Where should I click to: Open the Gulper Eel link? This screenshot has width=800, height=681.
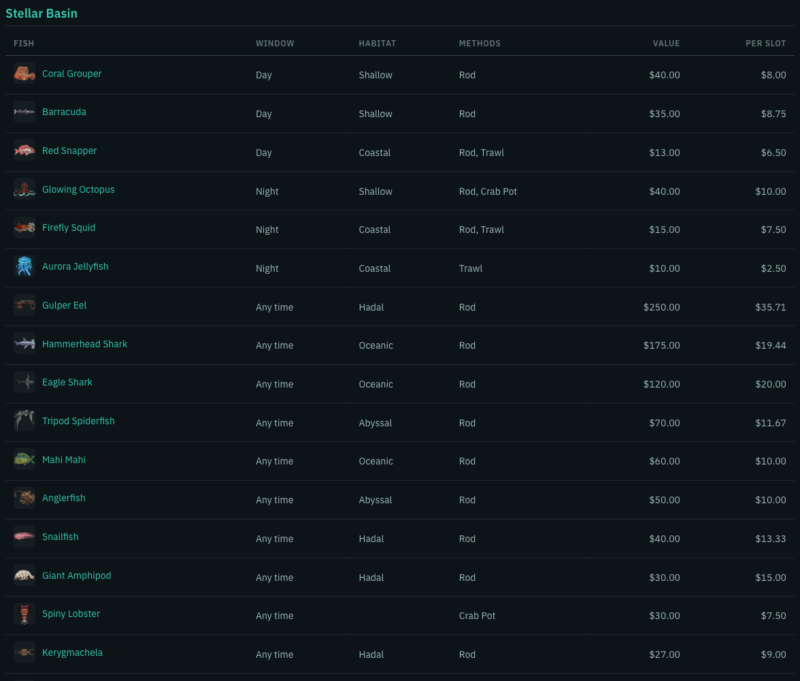coord(64,305)
